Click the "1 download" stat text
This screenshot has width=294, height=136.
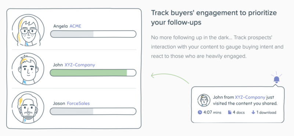[x=266, y=113]
